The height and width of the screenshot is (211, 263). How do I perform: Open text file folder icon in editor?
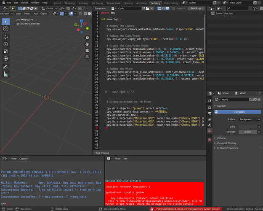click(x=147, y=8)
